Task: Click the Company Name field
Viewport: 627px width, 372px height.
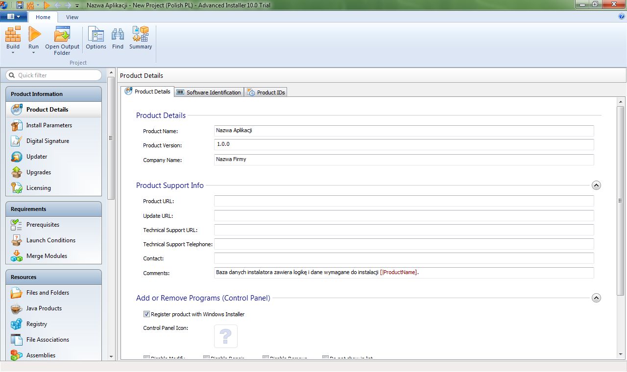Action: tap(404, 160)
